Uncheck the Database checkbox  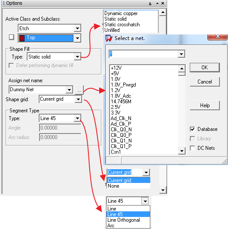[192, 129]
